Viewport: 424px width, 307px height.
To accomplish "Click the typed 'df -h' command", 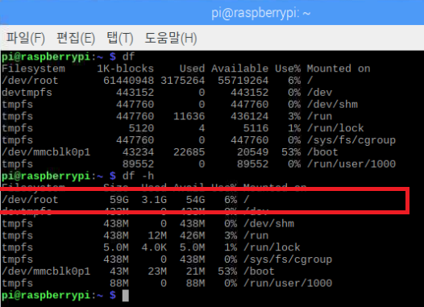I will (x=138, y=176).
